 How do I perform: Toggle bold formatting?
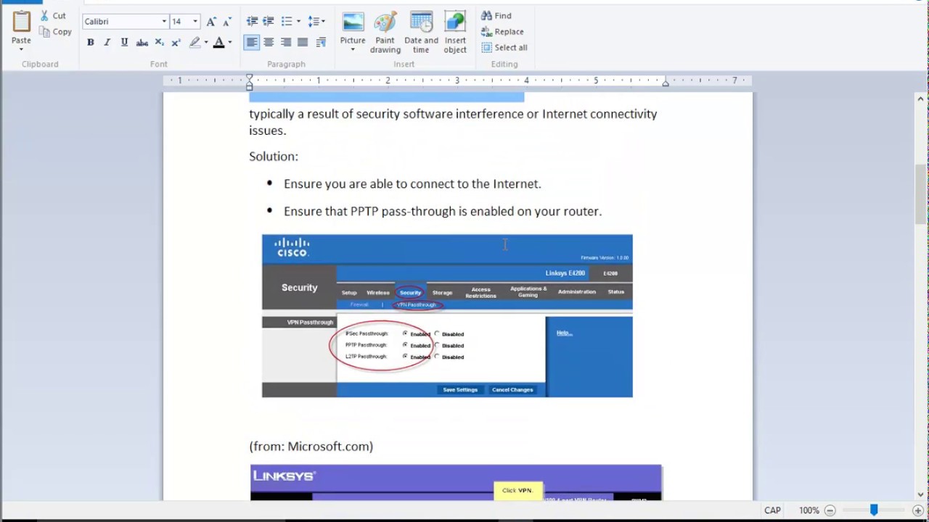[x=91, y=43]
